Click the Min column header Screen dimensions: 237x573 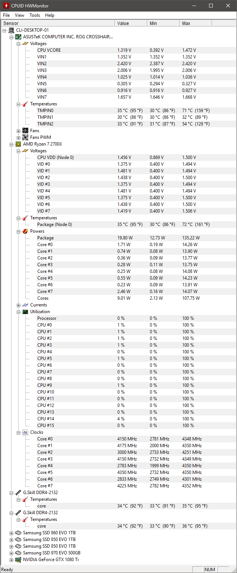pos(163,23)
